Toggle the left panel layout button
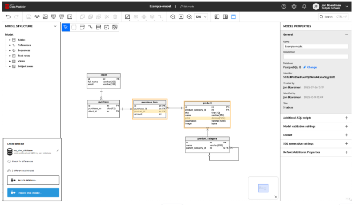 (217, 17)
